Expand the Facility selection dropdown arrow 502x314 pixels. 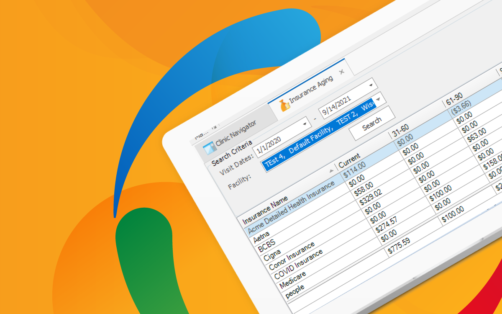(x=378, y=100)
